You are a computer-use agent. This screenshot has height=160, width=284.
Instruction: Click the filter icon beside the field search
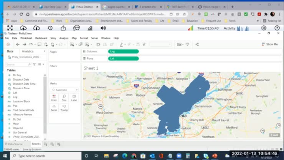(34, 64)
